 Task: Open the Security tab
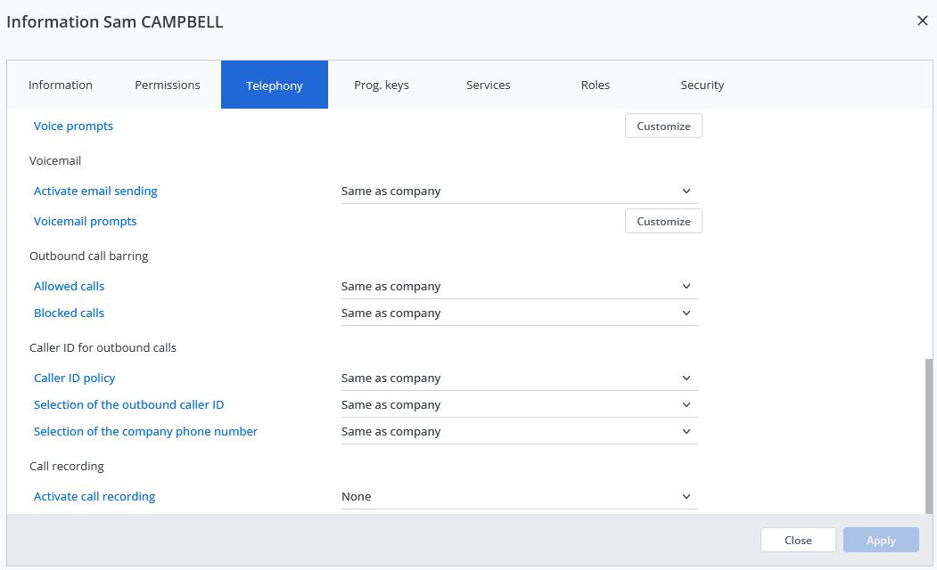(x=703, y=85)
